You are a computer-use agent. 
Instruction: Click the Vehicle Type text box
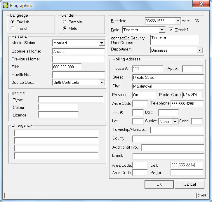pos(70,100)
